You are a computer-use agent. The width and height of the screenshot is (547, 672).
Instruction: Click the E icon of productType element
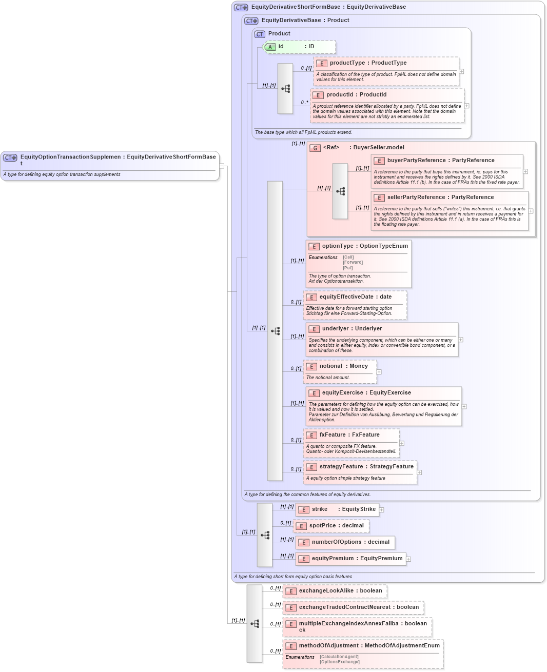click(x=322, y=64)
